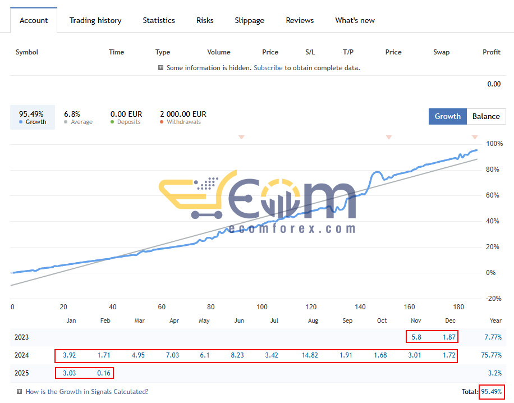Screen dimensions: 514x403
Task: Click the info icon beside hidden information notice
Action: pos(160,68)
